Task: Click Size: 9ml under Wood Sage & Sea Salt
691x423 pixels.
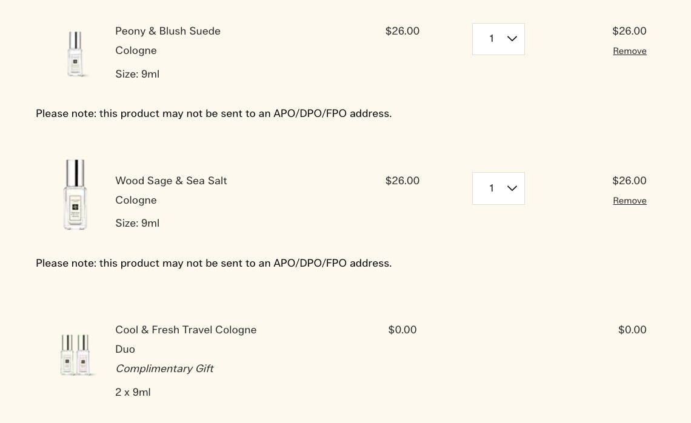Action: pos(137,224)
